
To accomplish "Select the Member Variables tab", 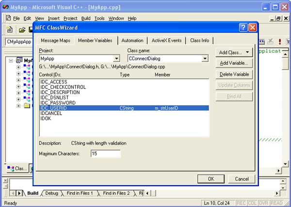I will coord(95,40).
